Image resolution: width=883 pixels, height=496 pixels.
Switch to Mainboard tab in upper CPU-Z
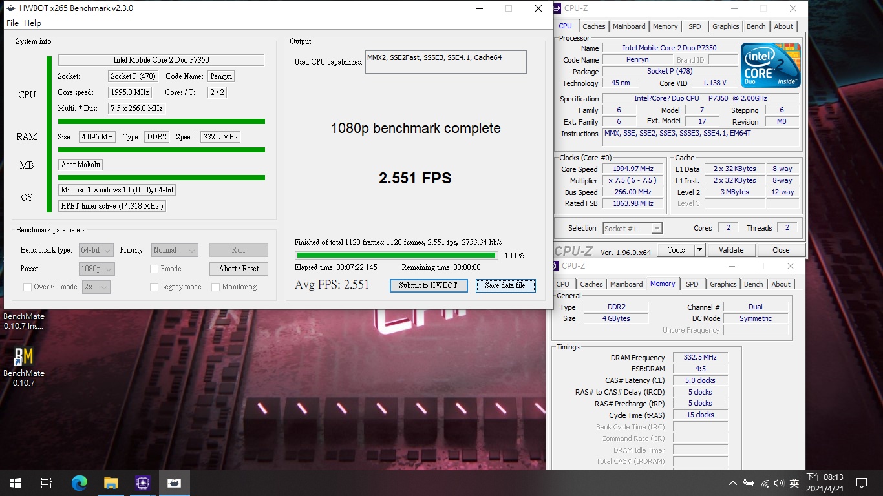pyautogui.click(x=629, y=26)
